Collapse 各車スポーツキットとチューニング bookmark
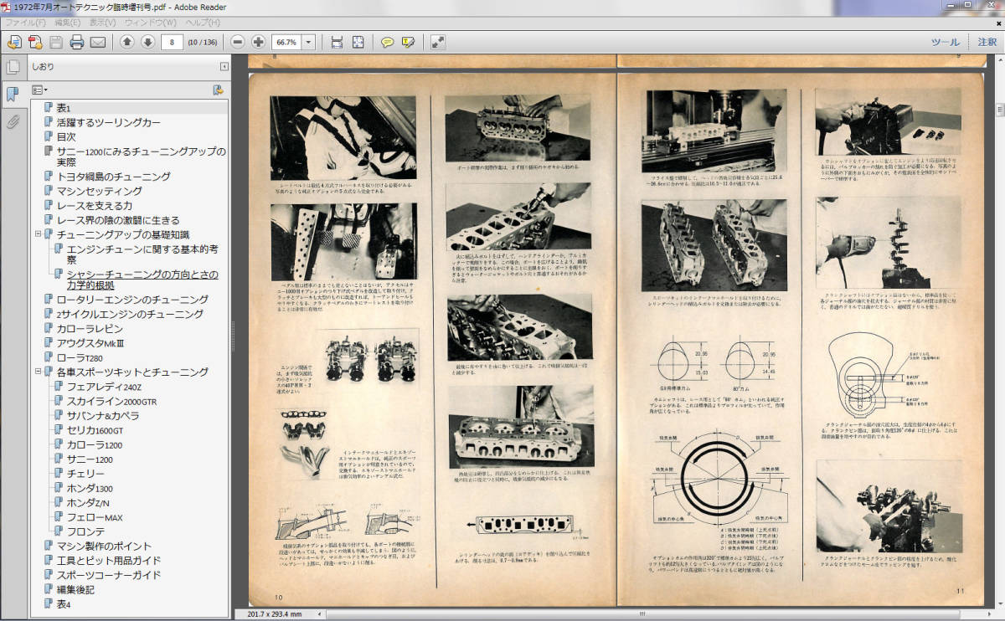Screen dimensions: 1005x621 tap(38, 372)
